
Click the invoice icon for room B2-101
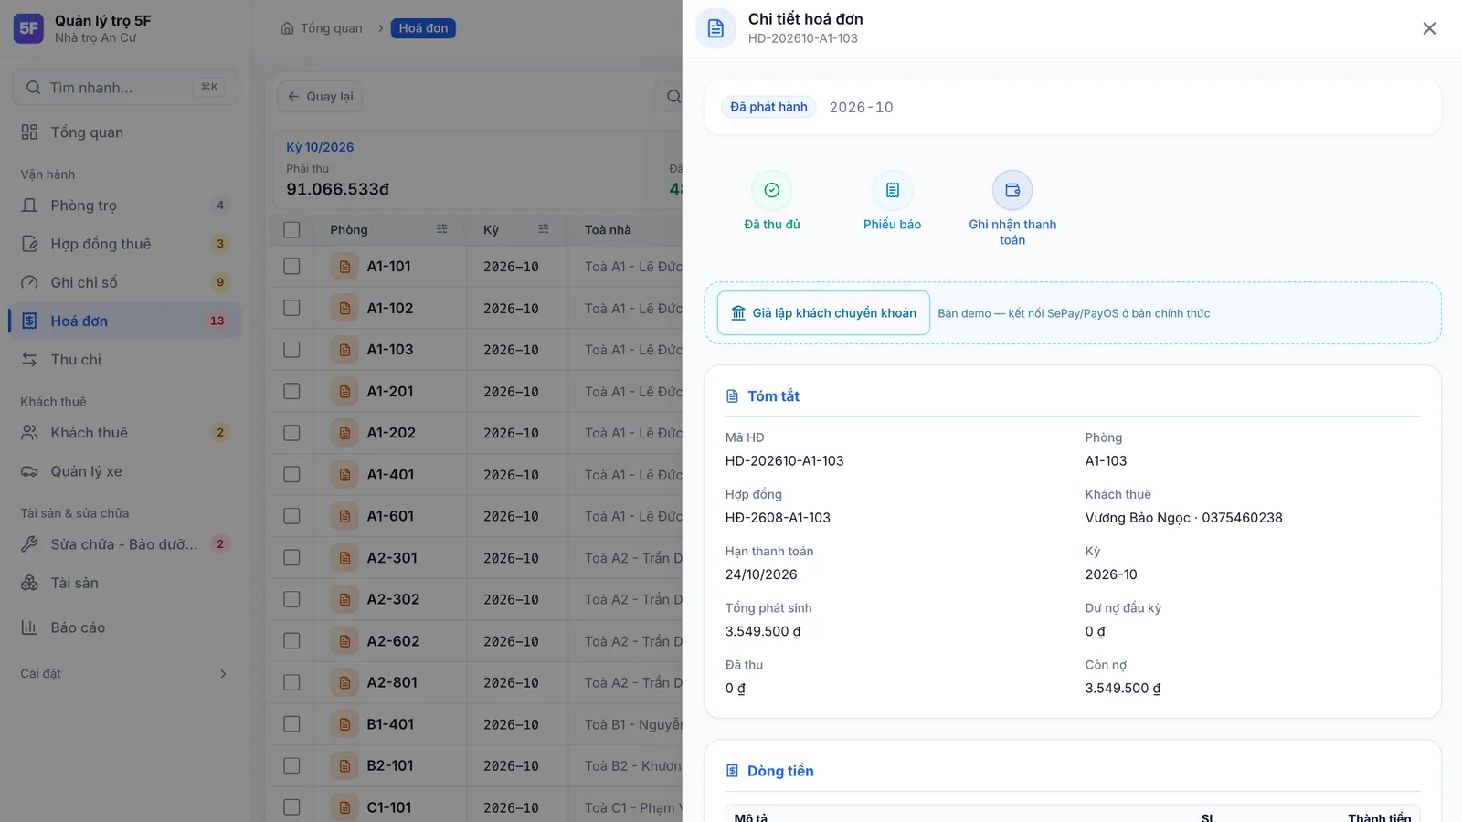point(344,765)
